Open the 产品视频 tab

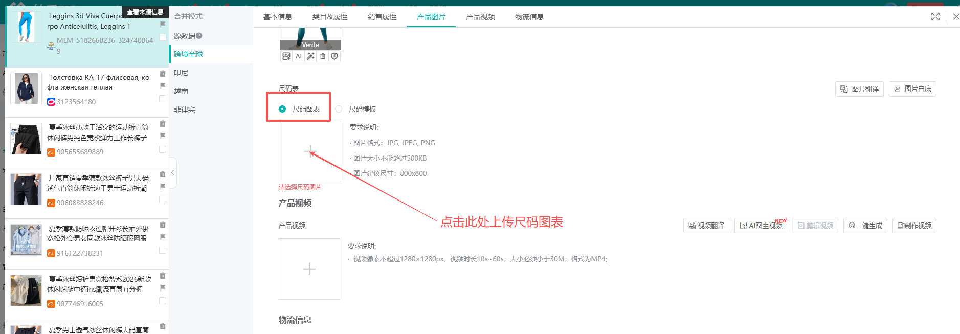point(480,17)
